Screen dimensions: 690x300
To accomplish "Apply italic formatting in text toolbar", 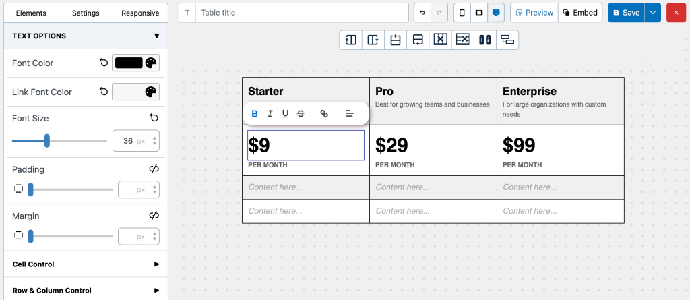I will point(270,113).
